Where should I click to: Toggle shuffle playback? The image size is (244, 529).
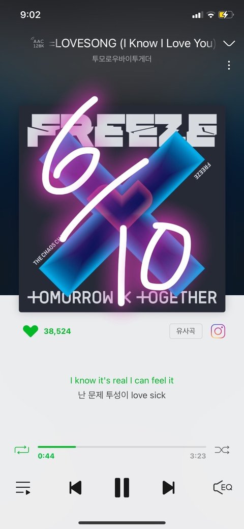[x=222, y=450]
